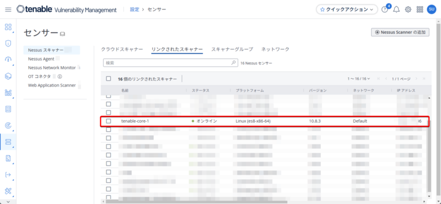Tick checkbox in row just above tenable-core-1
Screen dimensions: 441x204
109,112
